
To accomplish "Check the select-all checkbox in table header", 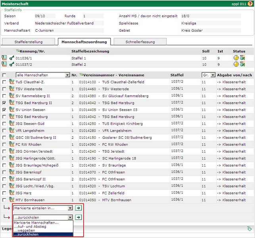I will [x=4, y=75].
